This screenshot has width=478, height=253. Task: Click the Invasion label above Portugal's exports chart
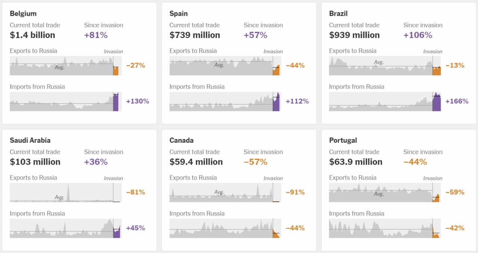[x=432, y=178]
